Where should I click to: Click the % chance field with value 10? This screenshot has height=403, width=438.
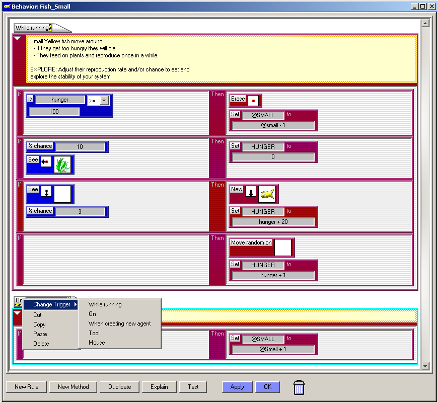click(x=80, y=147)
